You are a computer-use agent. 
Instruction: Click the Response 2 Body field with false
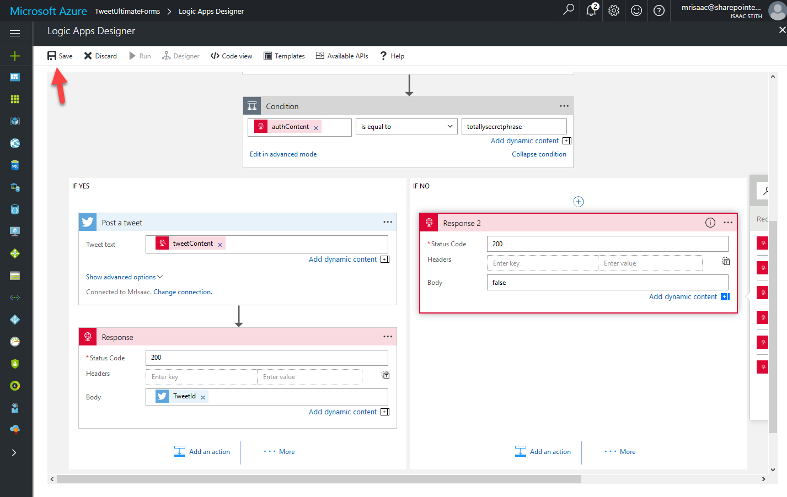[608, 283]
